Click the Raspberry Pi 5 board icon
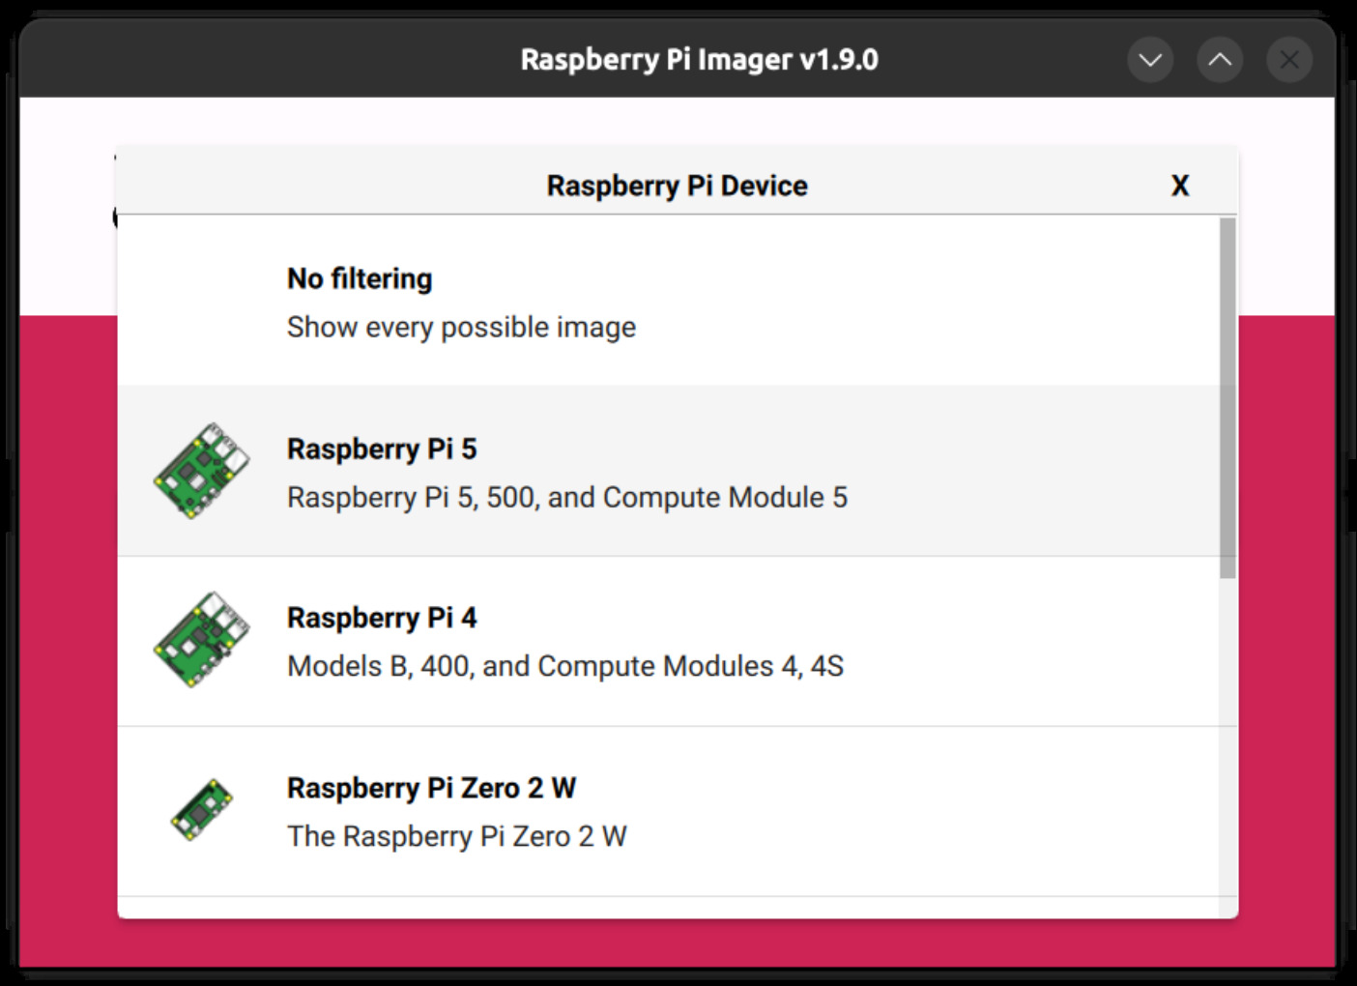The width and height of the screenshot is (1357, 986). pos(201,471)
